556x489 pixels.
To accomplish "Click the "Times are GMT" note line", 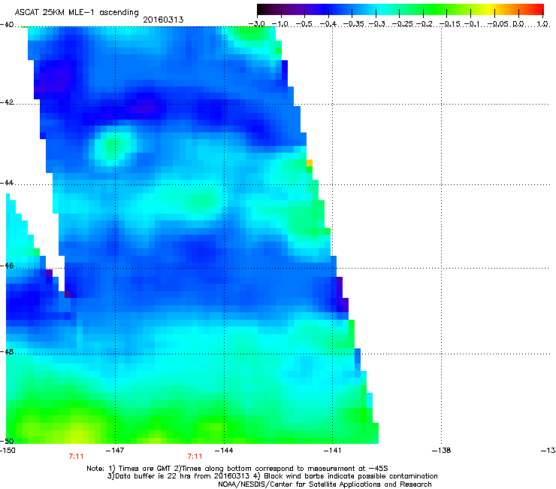I will tap(237, 469).
